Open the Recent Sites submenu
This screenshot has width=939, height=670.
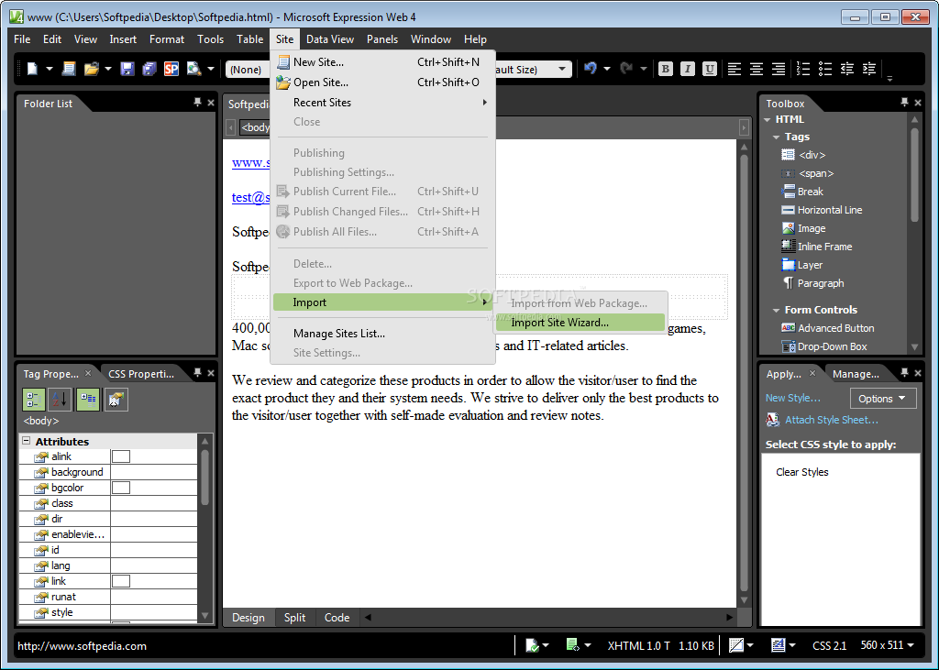[382, 103]
